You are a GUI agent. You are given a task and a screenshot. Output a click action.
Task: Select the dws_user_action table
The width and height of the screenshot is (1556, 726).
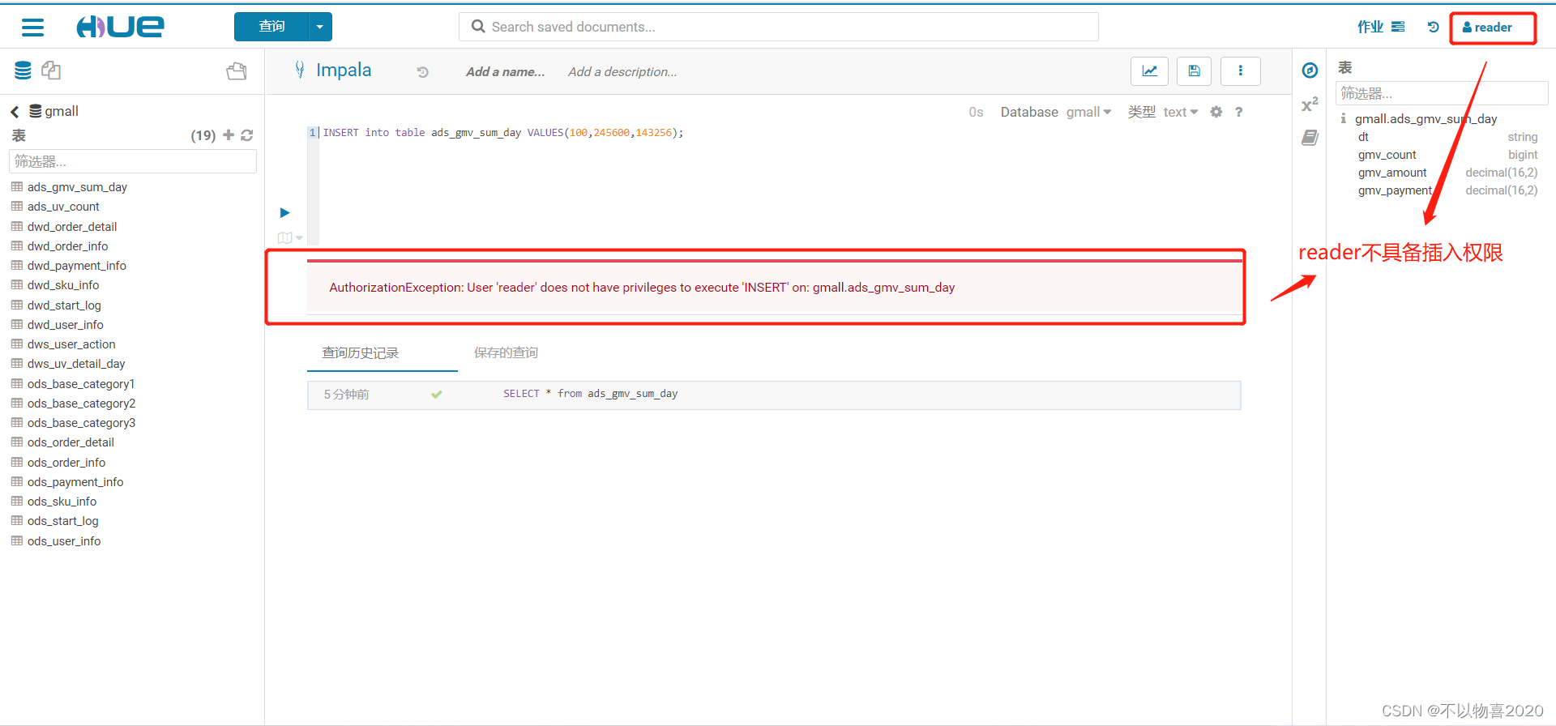[x=71, y=344]
